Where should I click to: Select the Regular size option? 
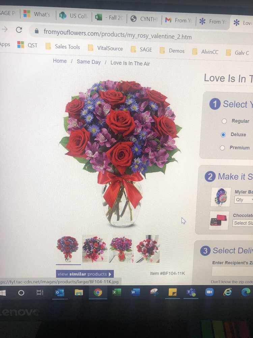pyautogui.click(x=224, y=121)
